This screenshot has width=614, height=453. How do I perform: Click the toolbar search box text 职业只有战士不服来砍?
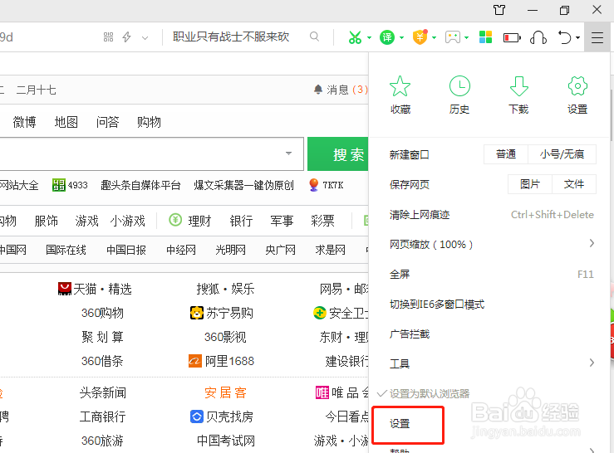tap(231, 37)
